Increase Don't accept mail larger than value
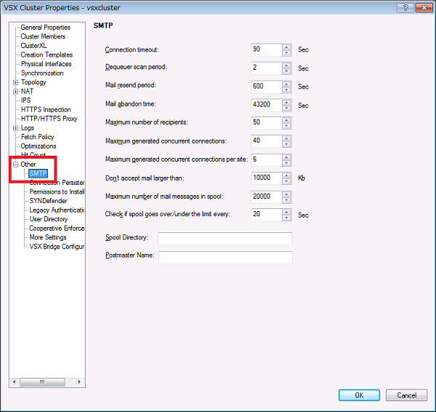The width and height of the screenshot is (436, 412). click(286, 175)
